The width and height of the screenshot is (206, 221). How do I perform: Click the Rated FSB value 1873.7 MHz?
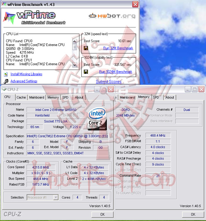(41, 184)
